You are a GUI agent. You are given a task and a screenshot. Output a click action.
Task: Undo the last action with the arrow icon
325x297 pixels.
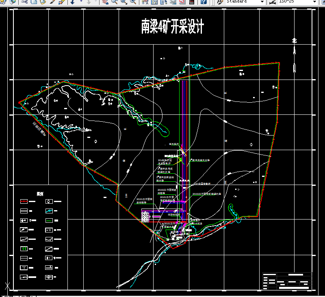73,2
